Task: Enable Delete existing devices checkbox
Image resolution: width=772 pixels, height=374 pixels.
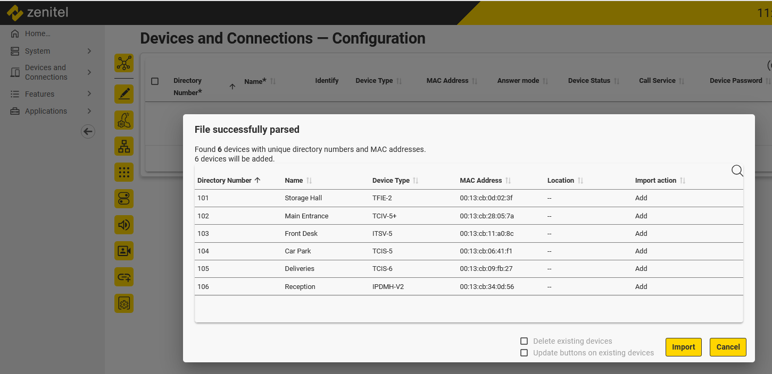Action: [524, 341]
